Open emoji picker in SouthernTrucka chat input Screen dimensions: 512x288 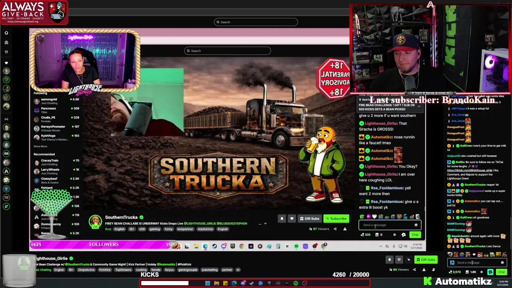pos(416,225)
